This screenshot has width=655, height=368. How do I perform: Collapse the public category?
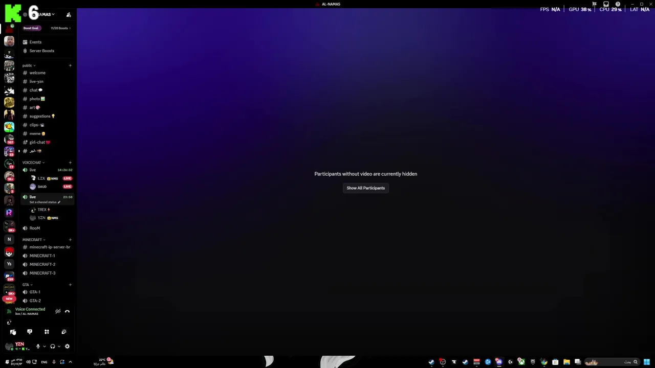click(29, 65)
